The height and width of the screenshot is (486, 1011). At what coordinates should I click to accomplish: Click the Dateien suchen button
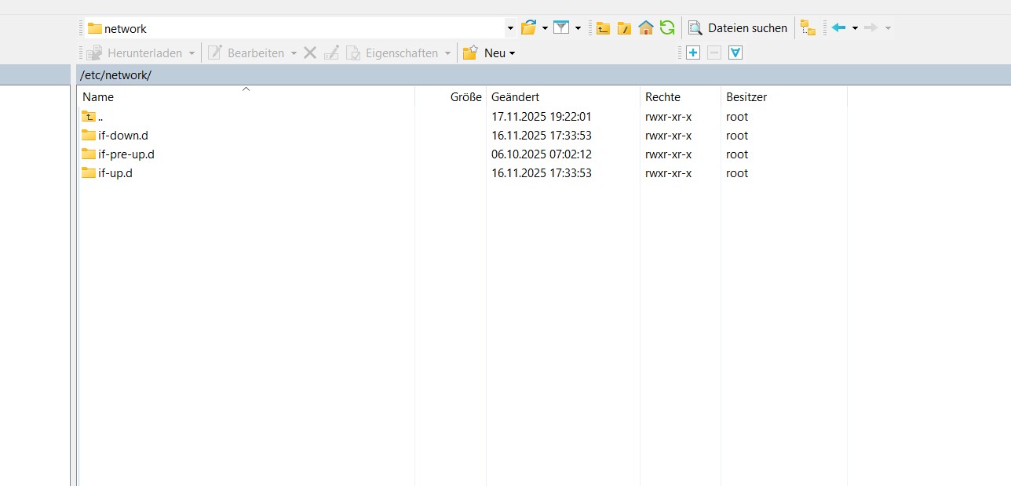(738, 28)
